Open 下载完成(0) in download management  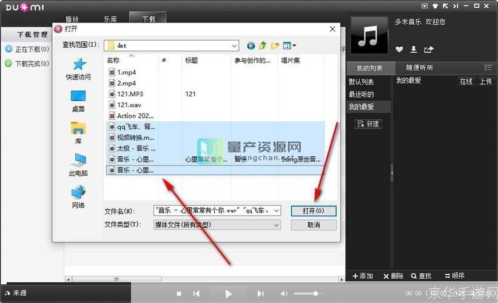pyautogui.click(x=28, y=64)
